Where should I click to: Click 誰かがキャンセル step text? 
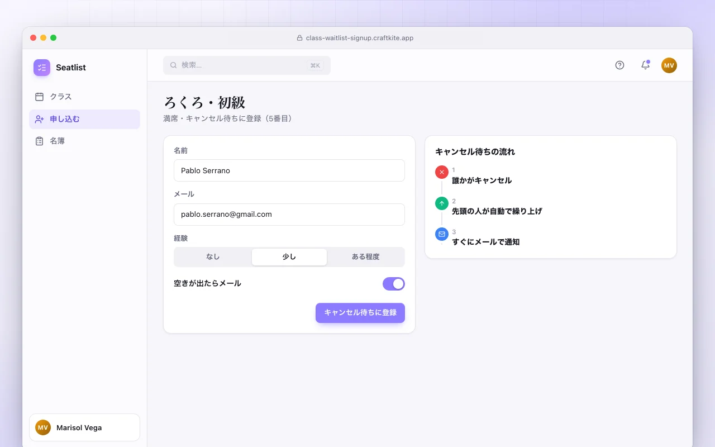pos(482,180)
